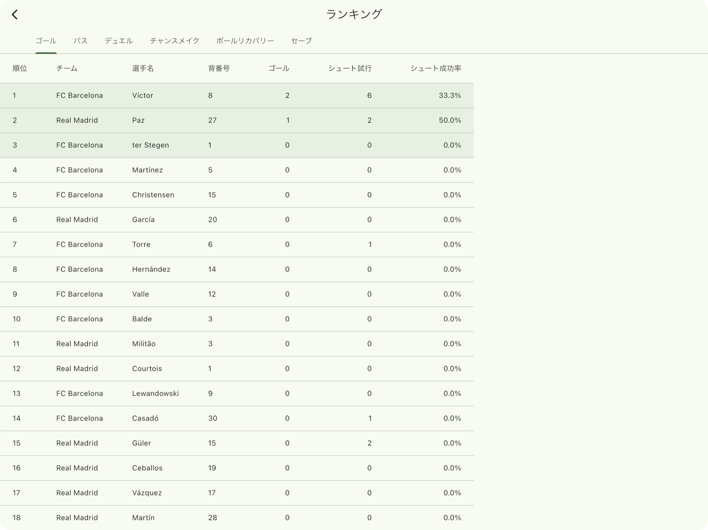708x530 pixels.
Task: View the ボールリカバリー tab
Action: point(245,41)
